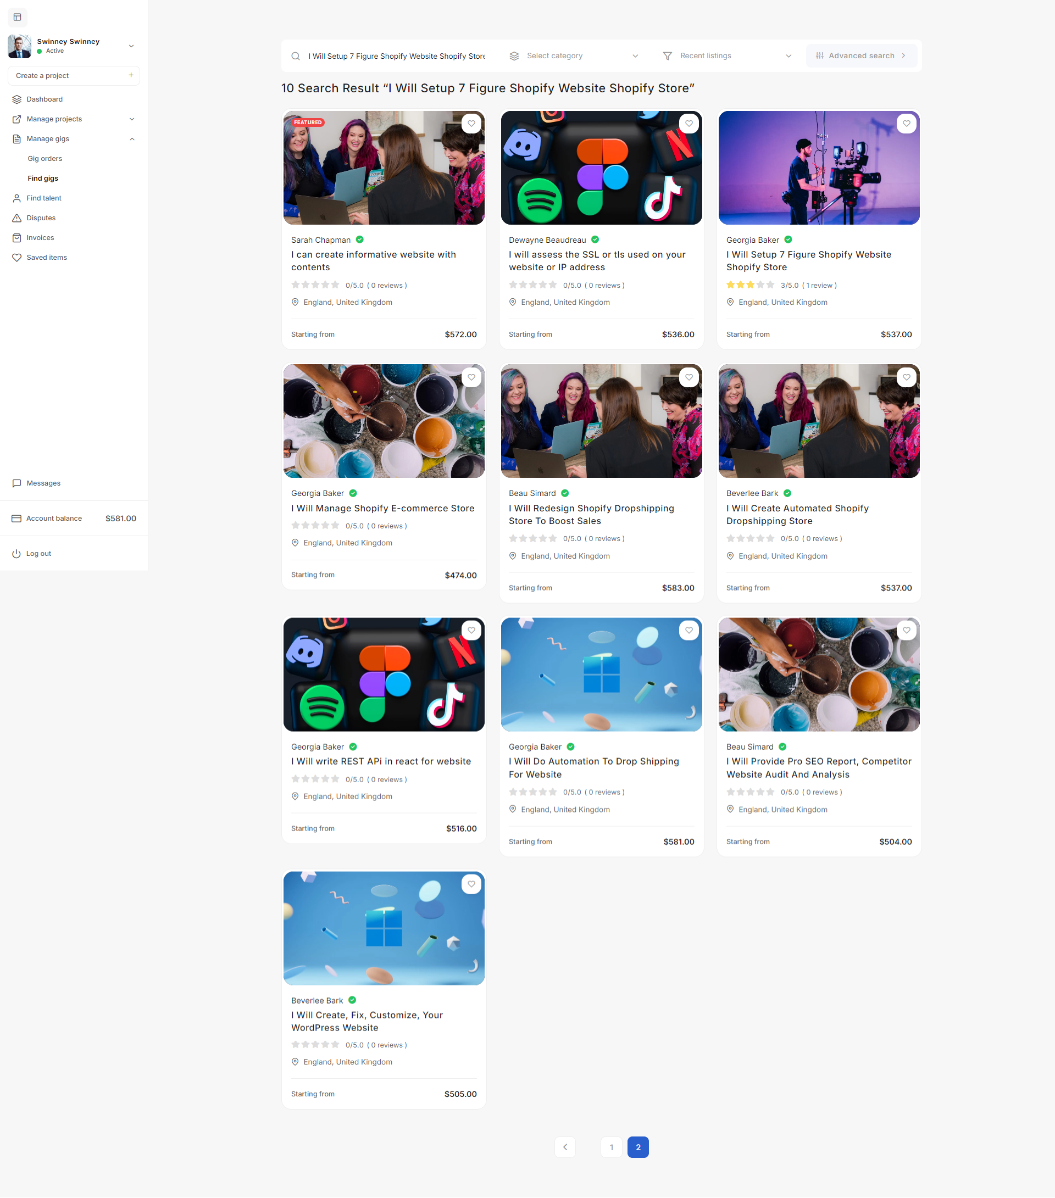This screenshot has height=1198, width=1055.
Task: Click the Log out power icon
Action: click(16, 553)
